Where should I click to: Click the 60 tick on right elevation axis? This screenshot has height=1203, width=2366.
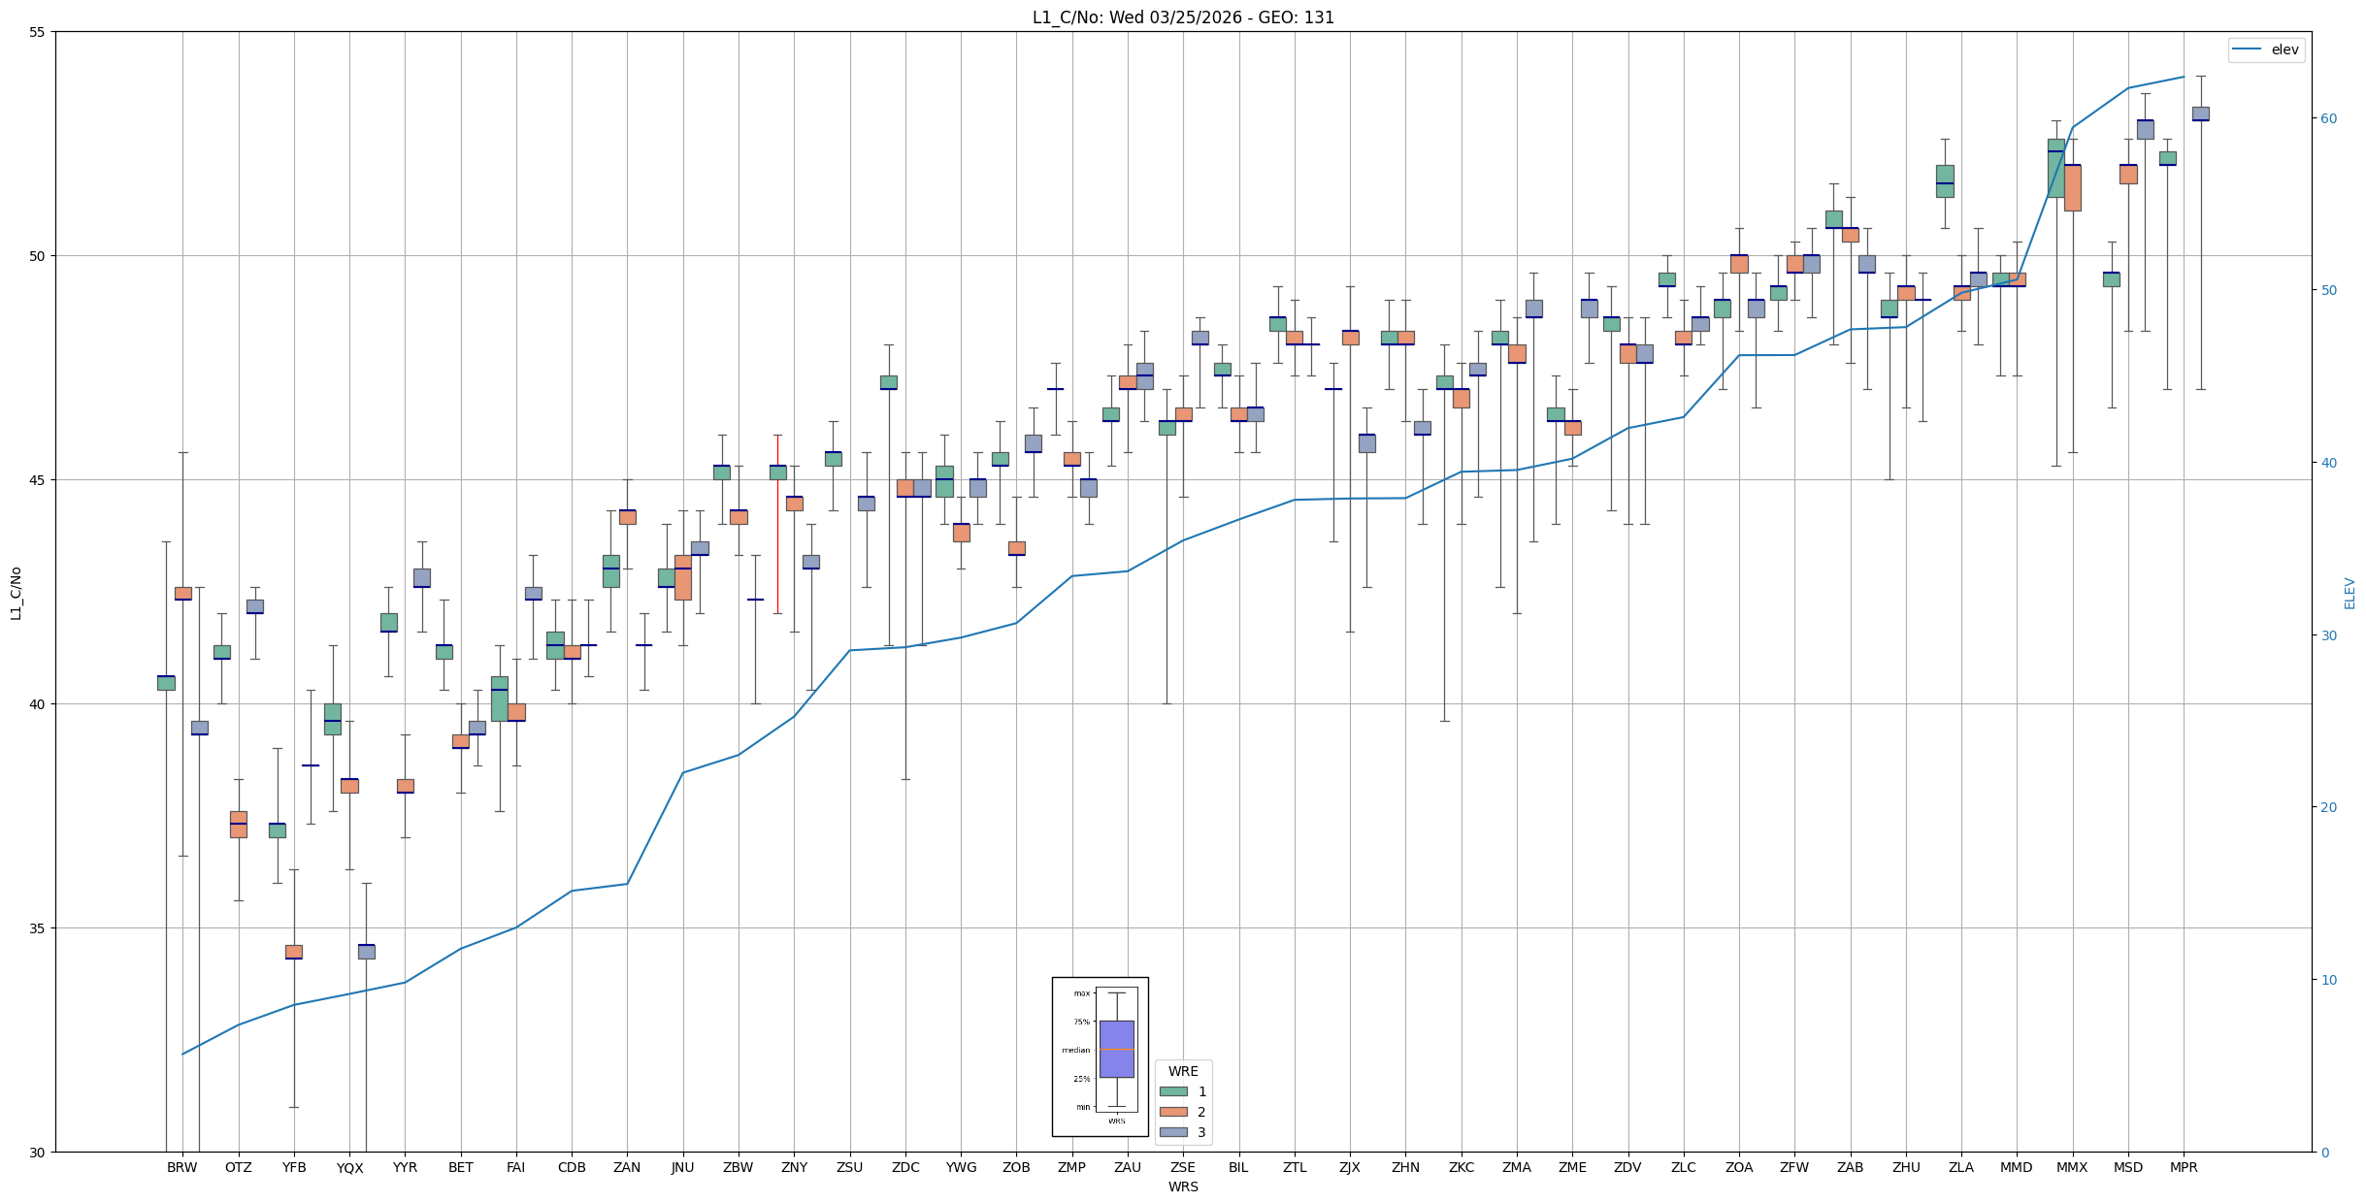pyautogui.click(x=2327, y=118)
